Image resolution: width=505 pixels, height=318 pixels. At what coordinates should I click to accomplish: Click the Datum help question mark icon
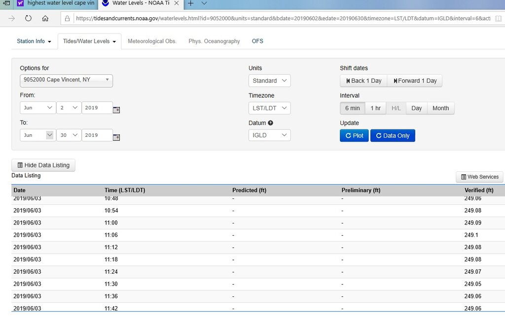(270, 123)
